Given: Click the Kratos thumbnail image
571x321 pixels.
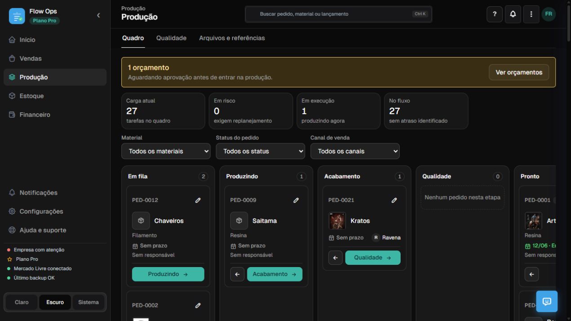Looking at the screenshot, I should [x=337, y=221].
